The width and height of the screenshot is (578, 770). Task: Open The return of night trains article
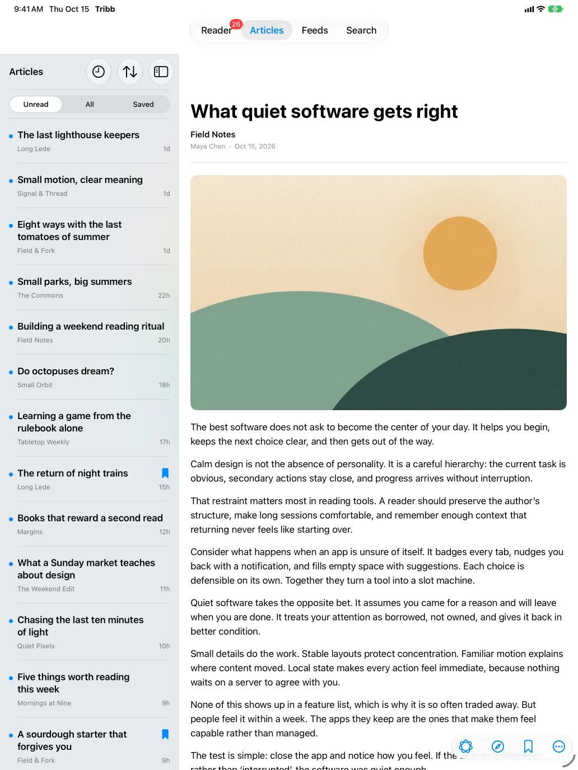(x=90, y=480)
